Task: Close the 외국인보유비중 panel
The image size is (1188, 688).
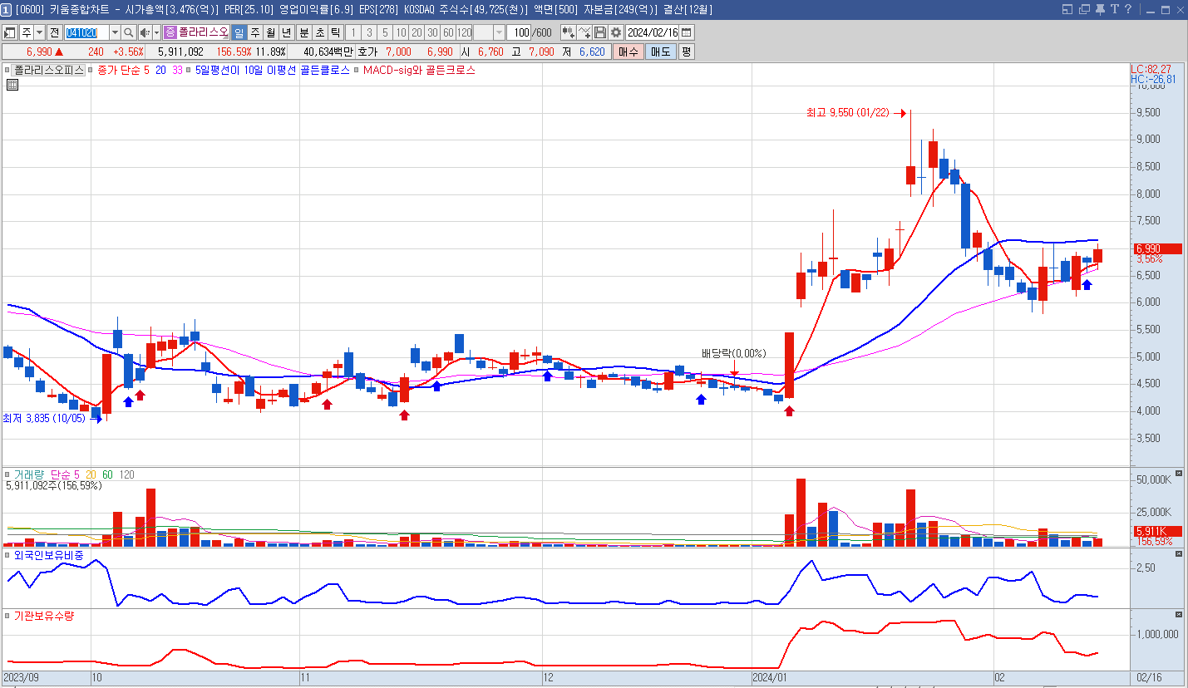Action: (1178, 553)
